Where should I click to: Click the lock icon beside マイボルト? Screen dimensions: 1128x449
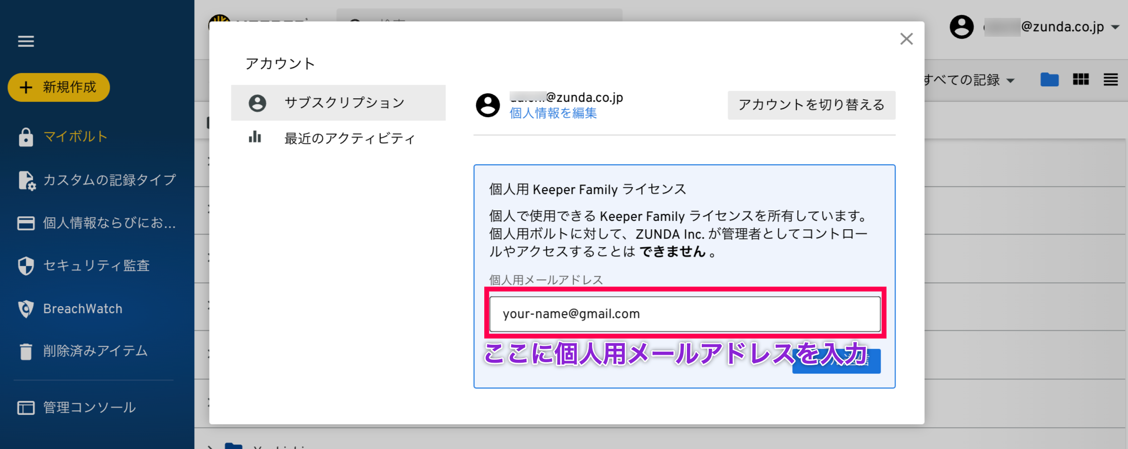pos(26,137)
